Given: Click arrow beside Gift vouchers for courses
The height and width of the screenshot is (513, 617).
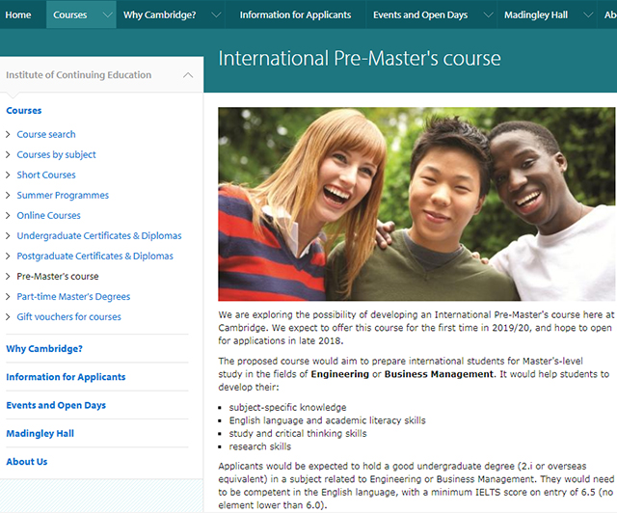Looking at the screenshot, I should (8, 317).
